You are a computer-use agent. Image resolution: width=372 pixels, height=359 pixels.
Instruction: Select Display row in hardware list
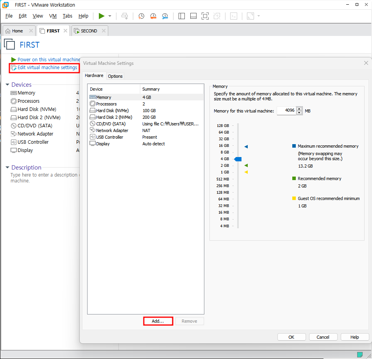pyautogui.click(x=146, y=144)
